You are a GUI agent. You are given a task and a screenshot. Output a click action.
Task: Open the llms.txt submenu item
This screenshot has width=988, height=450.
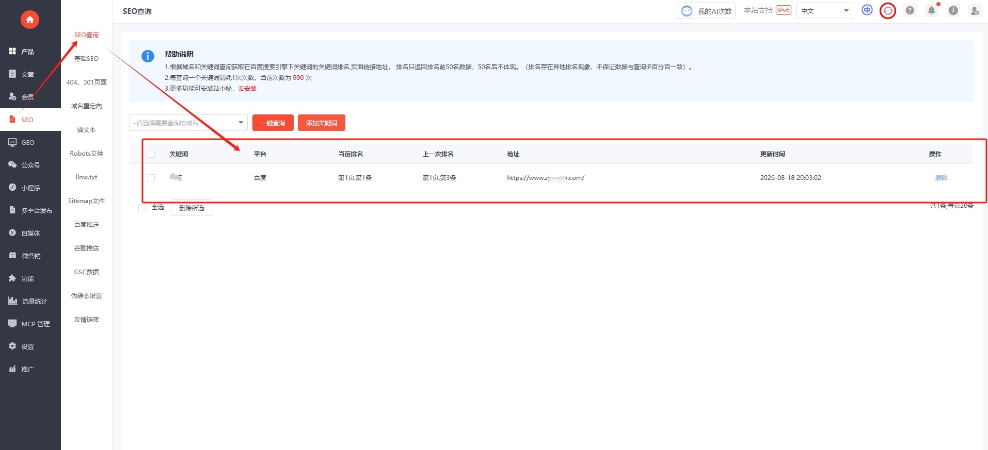coord(86,177)
